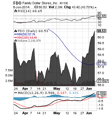Click the 57.0 price axis label
This screenshot has width=109, height=116.
101,73
